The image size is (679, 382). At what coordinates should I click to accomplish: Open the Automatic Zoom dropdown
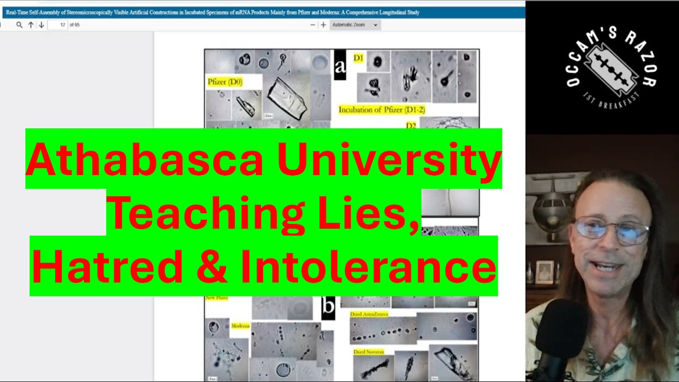(x=355, y=25)
